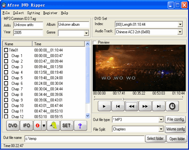Viewport: 189px width, 150px height.
Task: Enable the Preview checkbox
Action: click(x=95, y=42)
